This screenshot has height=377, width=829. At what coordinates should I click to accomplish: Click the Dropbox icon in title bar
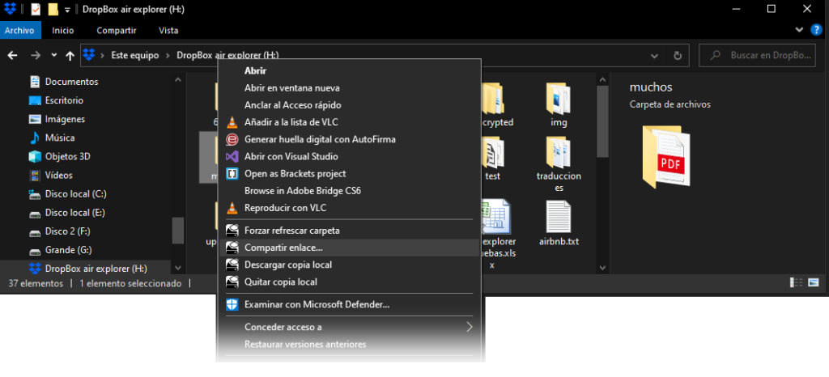coord(10,9)
